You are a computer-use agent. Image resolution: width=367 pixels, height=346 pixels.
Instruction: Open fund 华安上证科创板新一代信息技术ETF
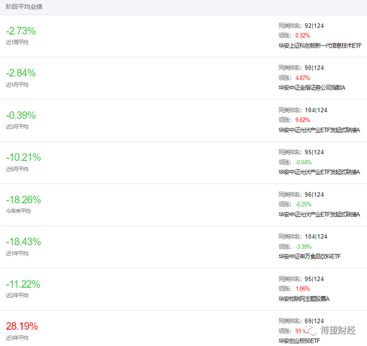[x=320, y=45]
